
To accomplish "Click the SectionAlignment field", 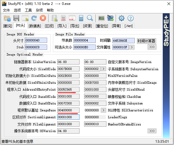I will (68, 117).
